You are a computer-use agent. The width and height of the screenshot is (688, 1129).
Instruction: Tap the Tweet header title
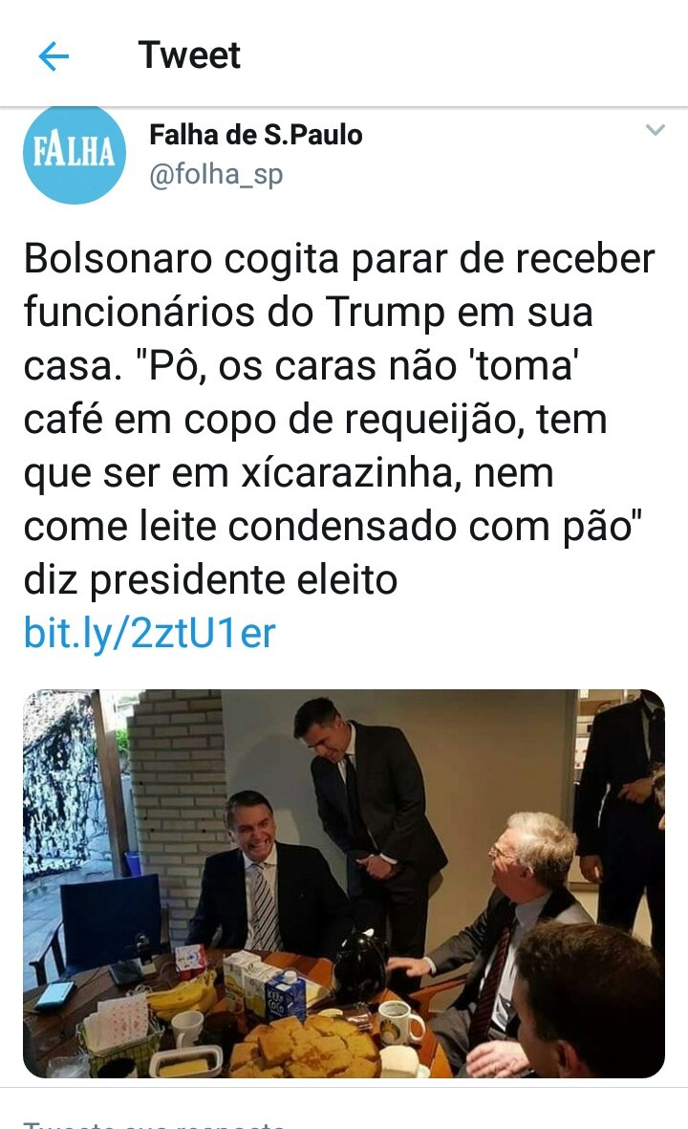click(189, 55)
